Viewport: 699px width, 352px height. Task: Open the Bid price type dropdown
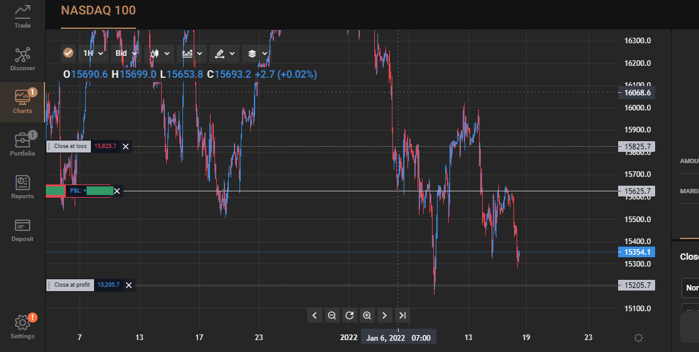pyautogui.click(x=126, y=53)
